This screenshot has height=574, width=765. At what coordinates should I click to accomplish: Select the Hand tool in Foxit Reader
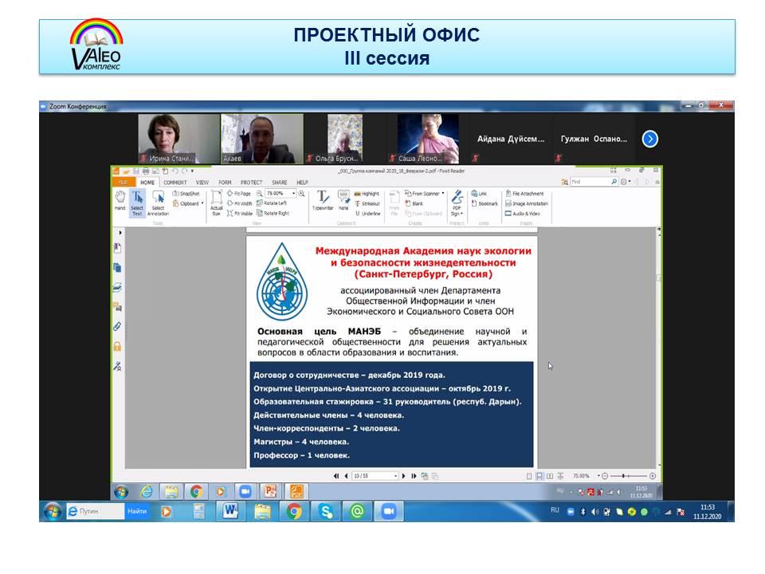pos(120,202)
